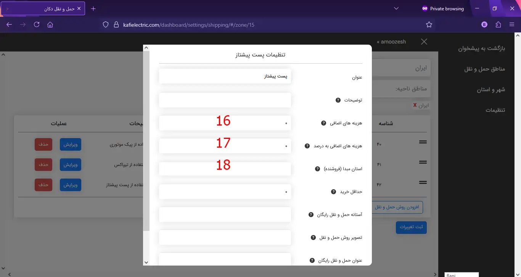This screenshot has width=521, height=277.
Task: Click the reorder handle of row ۴۲
Action: [x=423, y=182]
